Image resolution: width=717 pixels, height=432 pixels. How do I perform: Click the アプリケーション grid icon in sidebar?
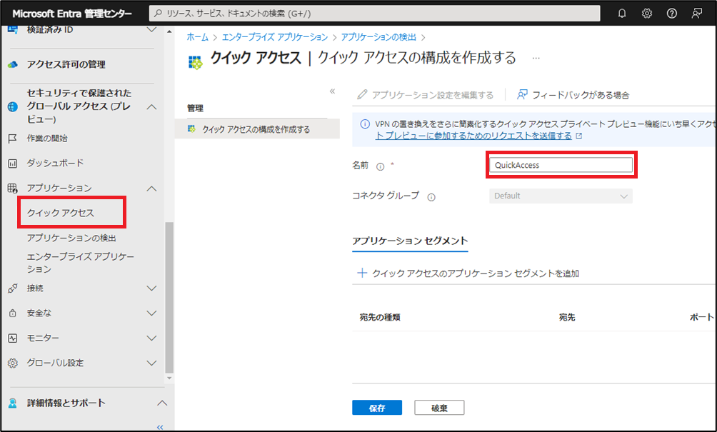(13, 188)
